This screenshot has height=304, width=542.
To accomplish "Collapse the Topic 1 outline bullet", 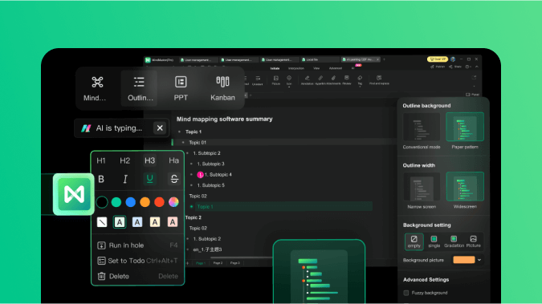I will (x=179, y=132).
